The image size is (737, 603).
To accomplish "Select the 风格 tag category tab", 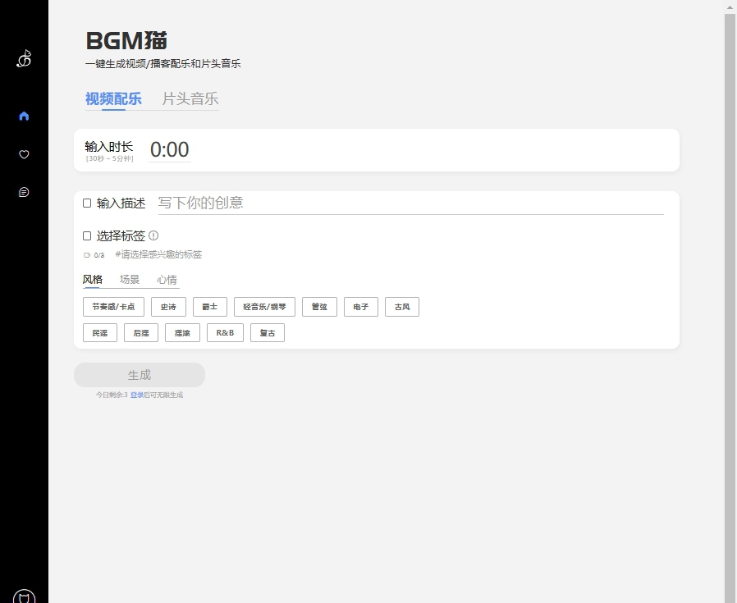I will tap(93, 280).
